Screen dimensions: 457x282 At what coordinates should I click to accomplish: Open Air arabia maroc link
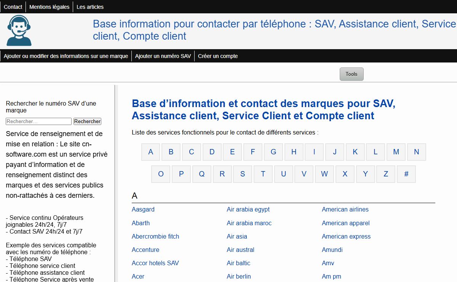249,223
